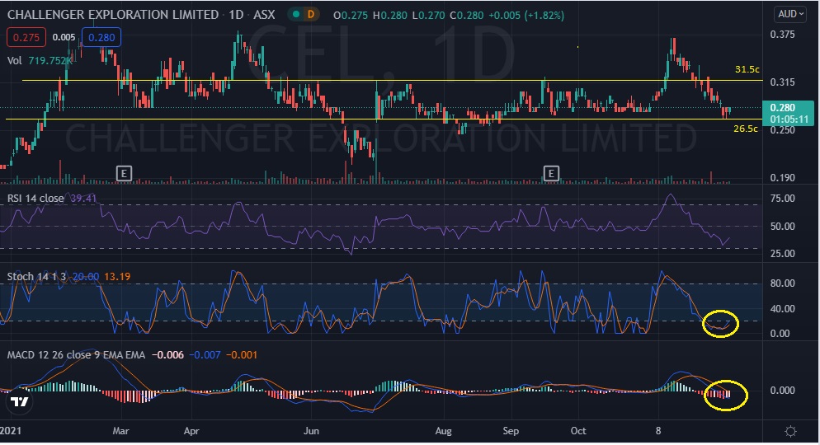The height and width of the screenshot is (445, 820).
Task: Click the Oct label on time axis
Action: 578,431
